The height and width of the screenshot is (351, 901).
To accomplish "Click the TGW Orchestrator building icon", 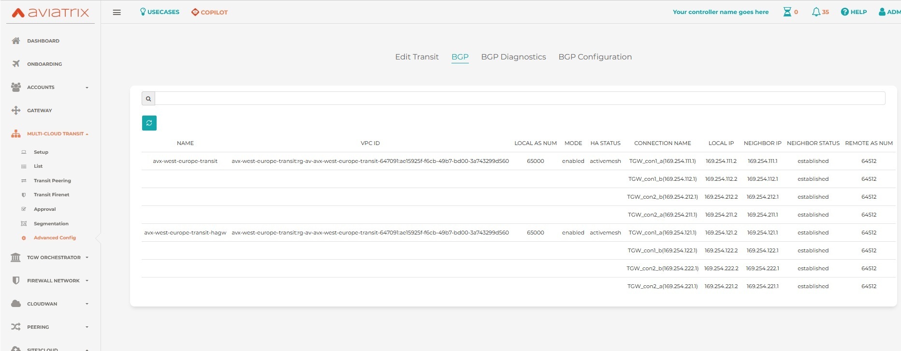I will tap(16, 257).
